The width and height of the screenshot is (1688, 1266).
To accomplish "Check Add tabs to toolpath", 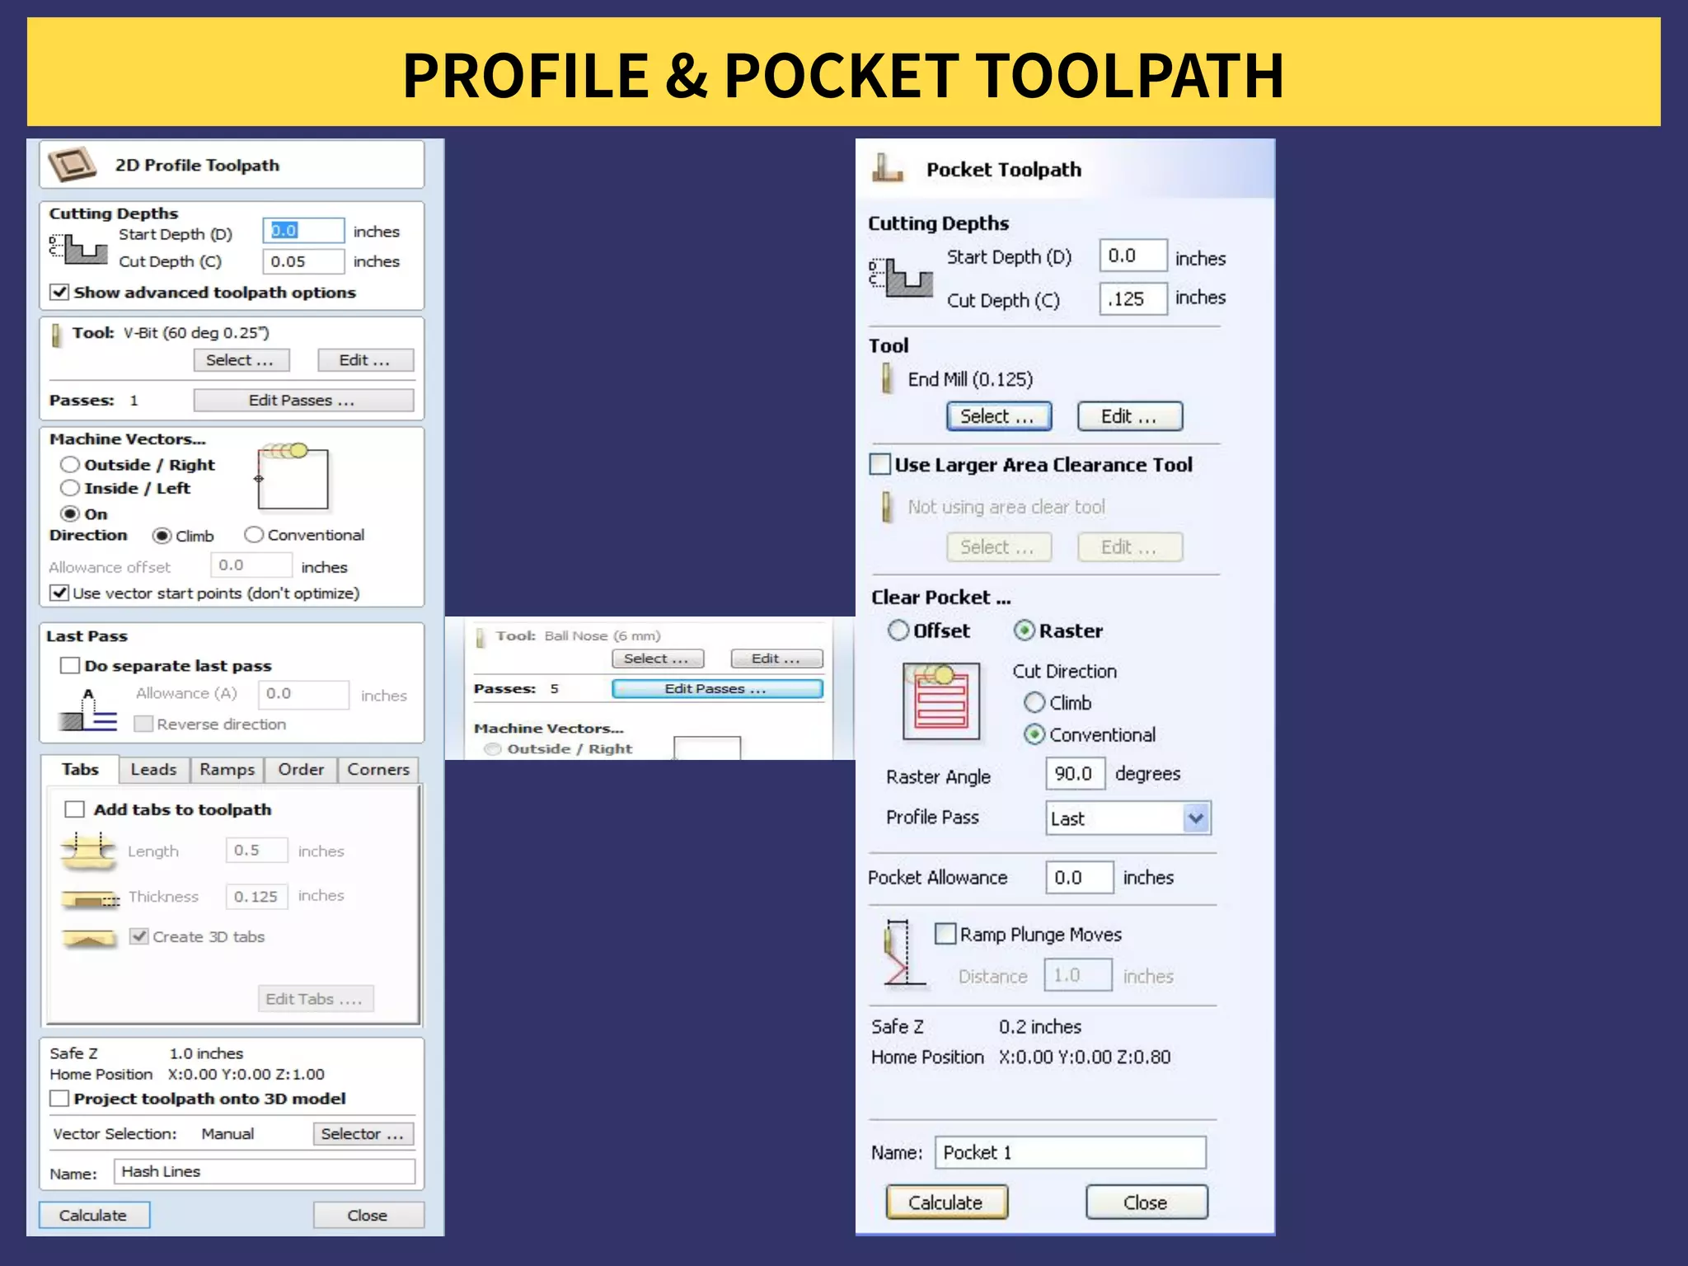I will (x=75, y=809).
